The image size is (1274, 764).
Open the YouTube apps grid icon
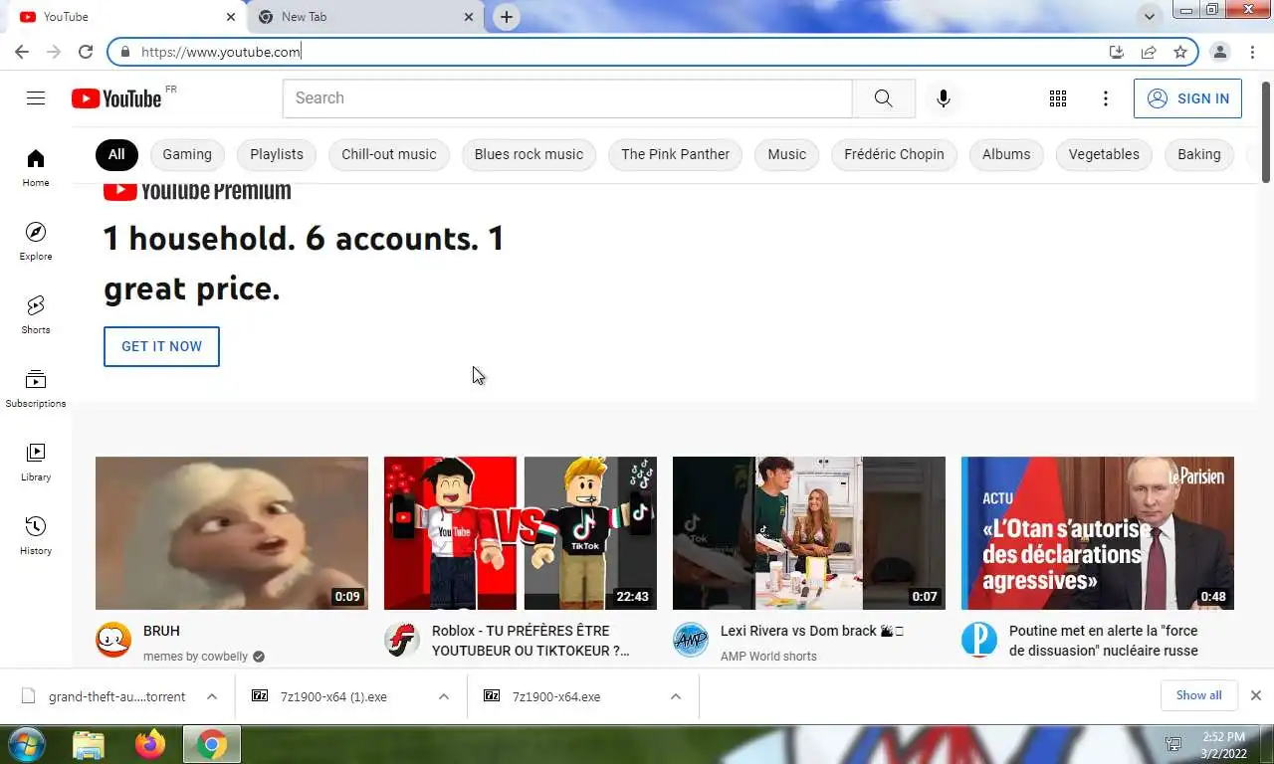[x=1058, y=98]
